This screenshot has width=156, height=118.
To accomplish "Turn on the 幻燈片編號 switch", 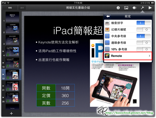I will [144, 29].
